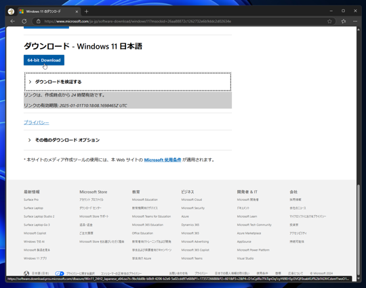Click the scrollbar down arrow
The height and width of the screenshot is (288, 366).
359,279
